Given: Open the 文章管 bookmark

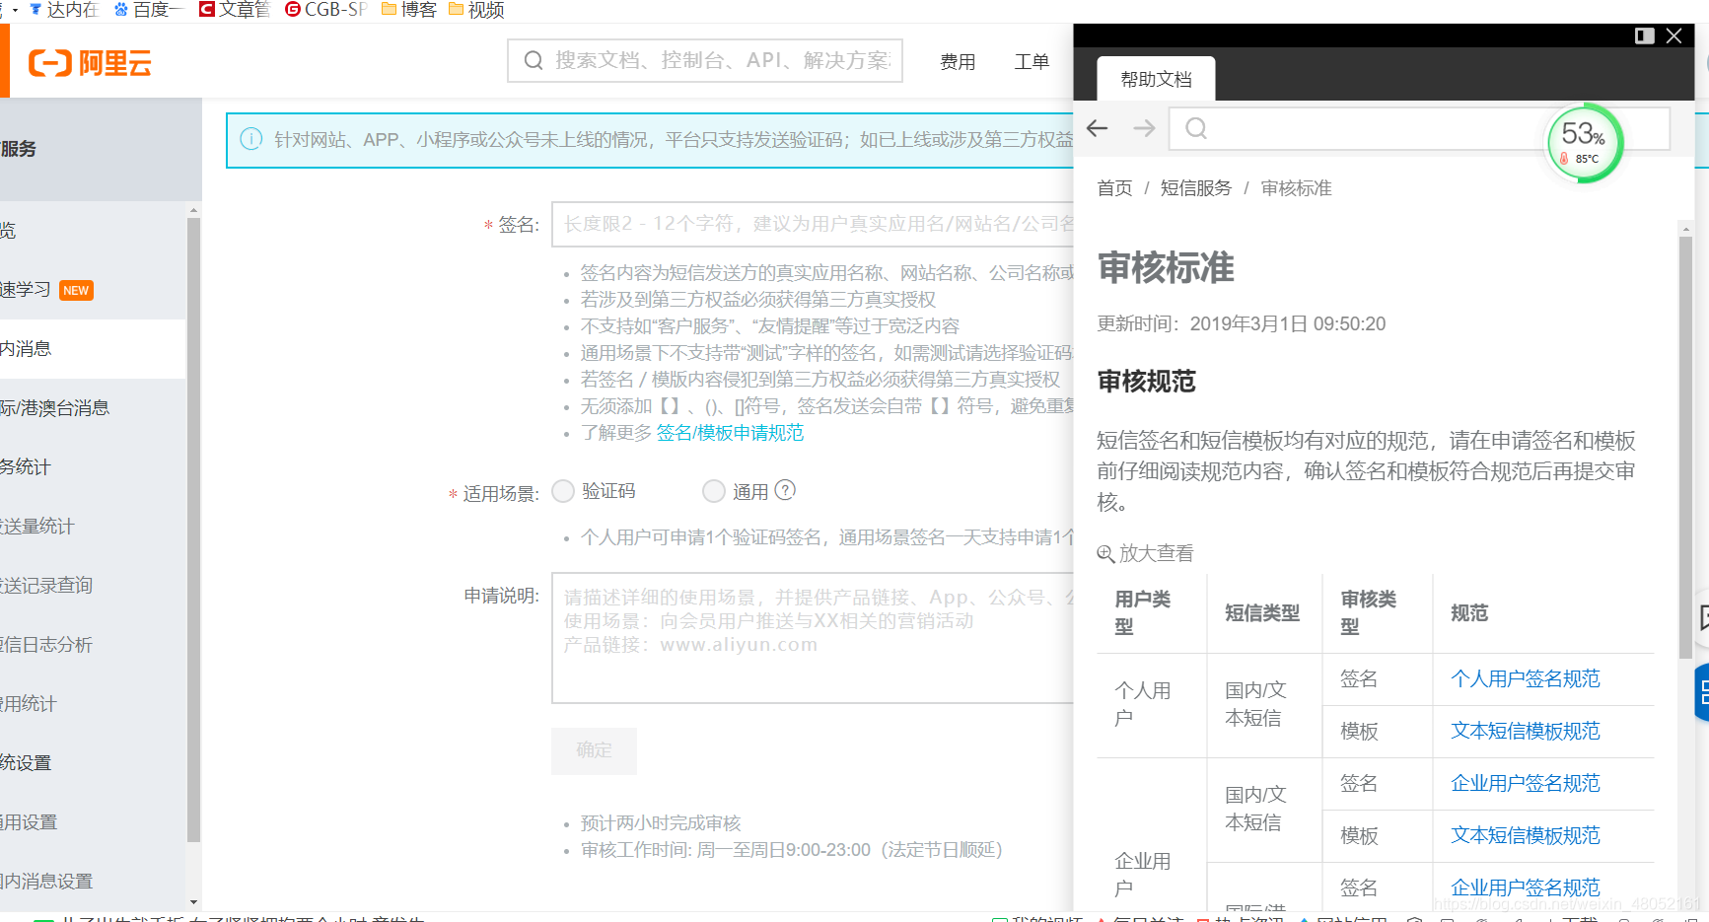Looking at the screenshot, I should tap(235, 10).
